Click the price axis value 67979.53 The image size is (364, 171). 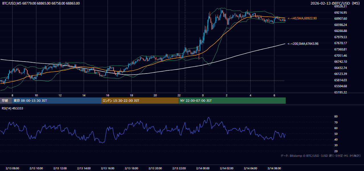pos(340,37)
